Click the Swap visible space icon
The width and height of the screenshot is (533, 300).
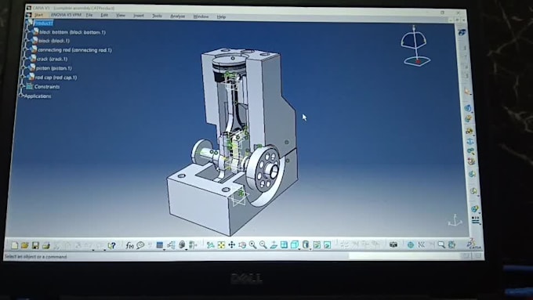point(327,245)
